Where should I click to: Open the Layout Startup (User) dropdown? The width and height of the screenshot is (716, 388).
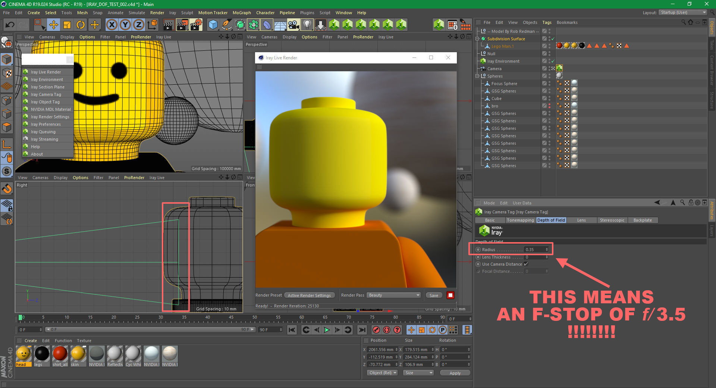(683, 12)
